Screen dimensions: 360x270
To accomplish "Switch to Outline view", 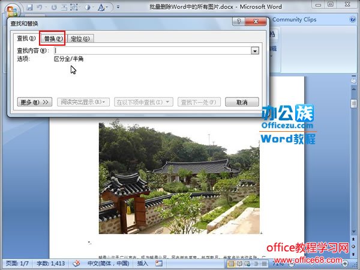I will click(x=256, y=263).
